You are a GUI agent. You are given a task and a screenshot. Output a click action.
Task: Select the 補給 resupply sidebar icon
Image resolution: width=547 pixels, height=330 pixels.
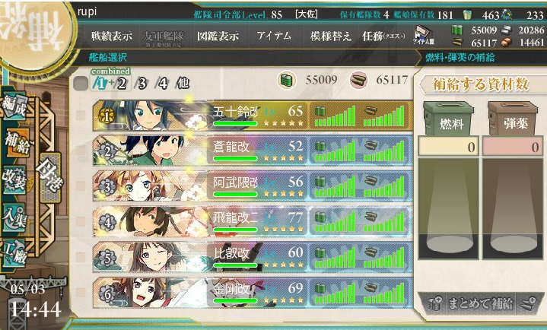tap(16, 143)
